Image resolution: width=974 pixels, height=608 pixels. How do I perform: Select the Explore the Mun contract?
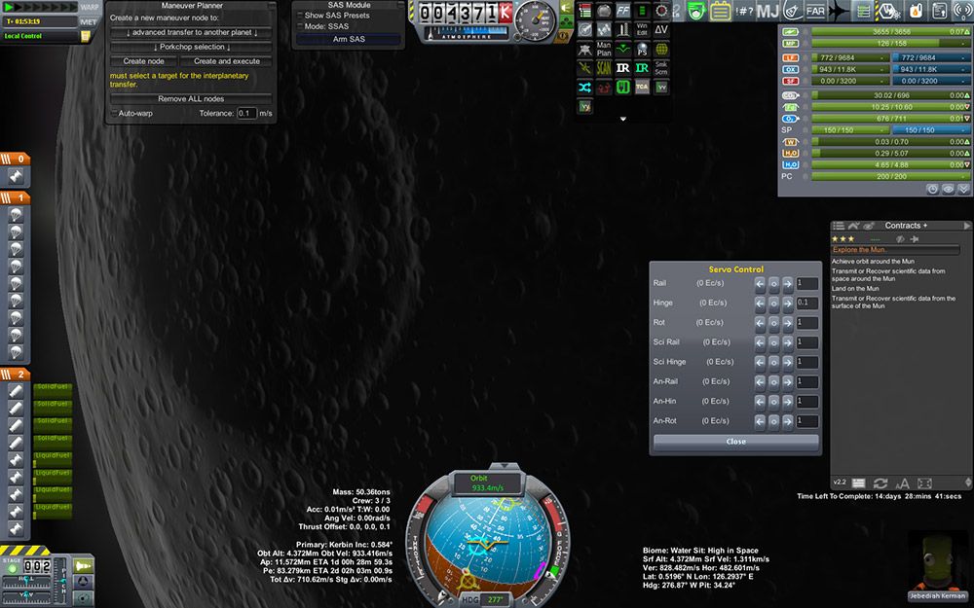[895, 250]
